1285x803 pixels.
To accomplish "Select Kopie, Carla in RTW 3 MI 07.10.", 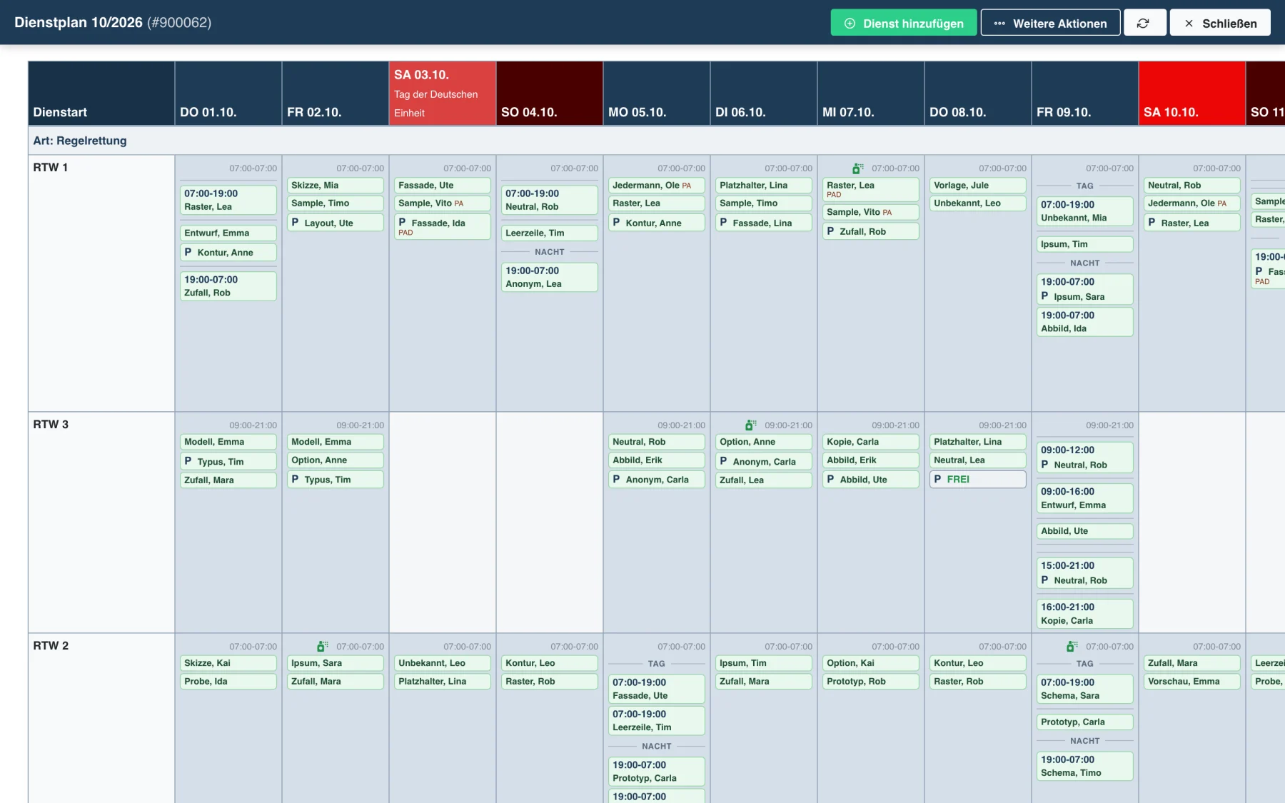I will coord(870,442).
